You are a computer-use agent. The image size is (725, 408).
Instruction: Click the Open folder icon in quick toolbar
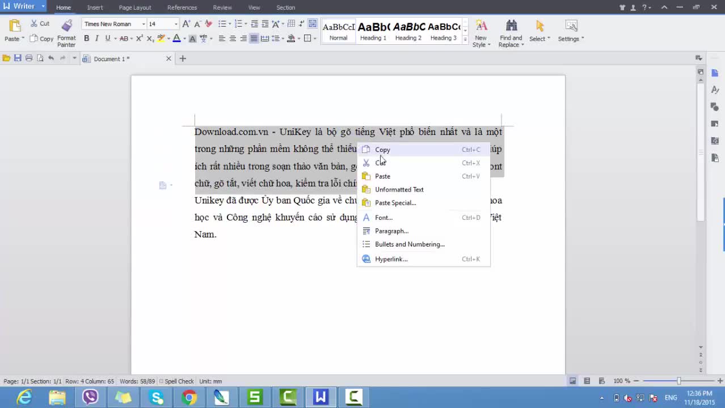(6, 58)
